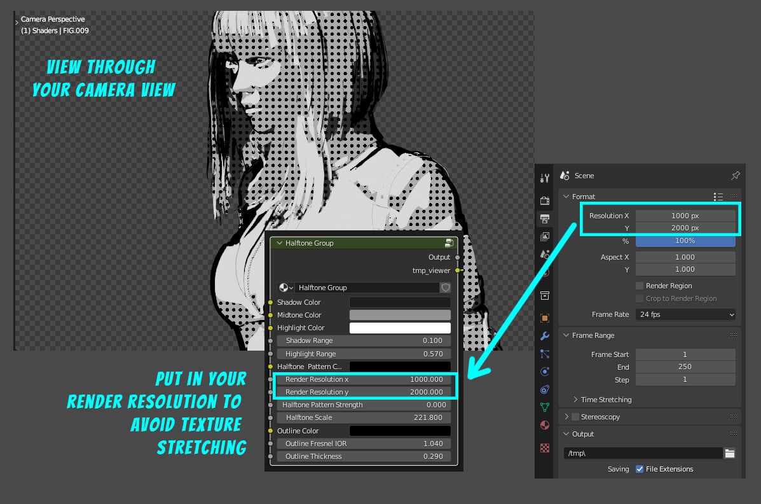Switch to the red Texture Properties tab

point(544,448)
